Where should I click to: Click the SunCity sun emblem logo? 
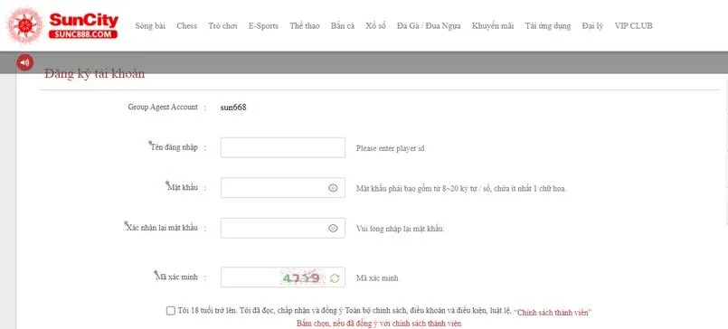(x=24, y=25)
